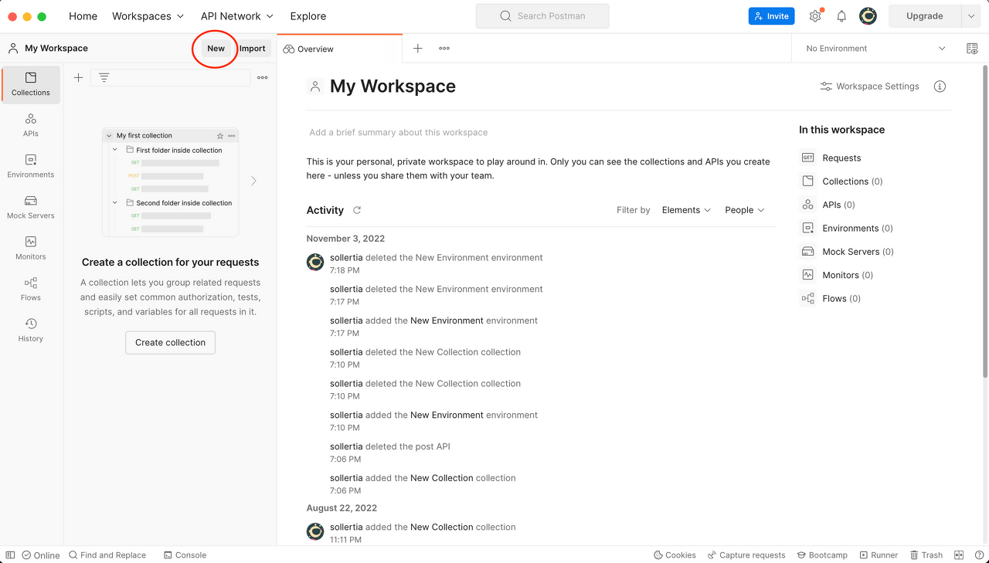Open Find and Replace
The height and width of the screenshot is (563, 989).
click(107, 555)
